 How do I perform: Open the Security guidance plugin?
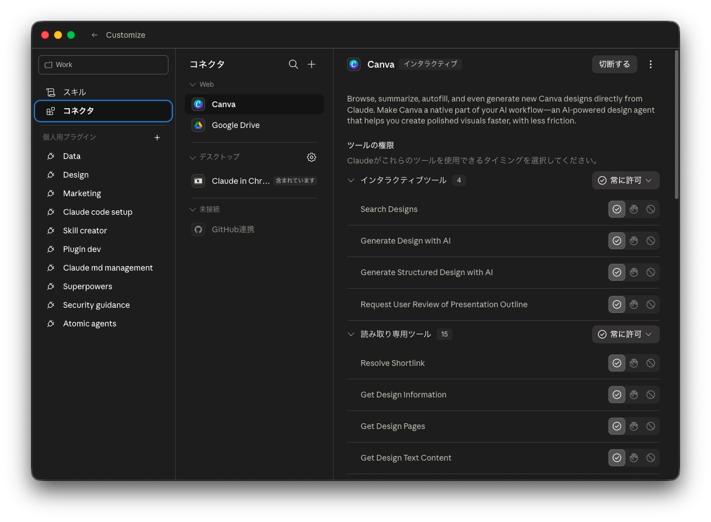(x=104, y=305)
